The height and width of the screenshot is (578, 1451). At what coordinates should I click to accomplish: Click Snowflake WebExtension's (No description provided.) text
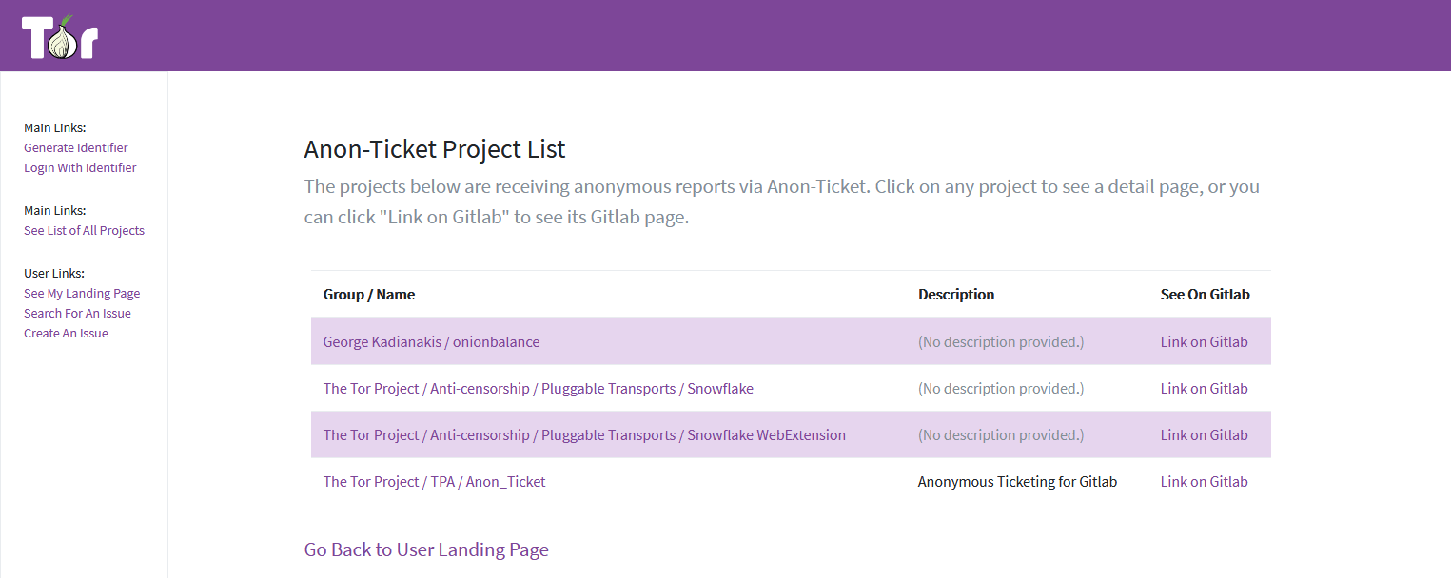tap(1001, 434)
